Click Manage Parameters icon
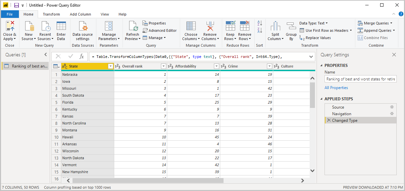 pos(109,26)
